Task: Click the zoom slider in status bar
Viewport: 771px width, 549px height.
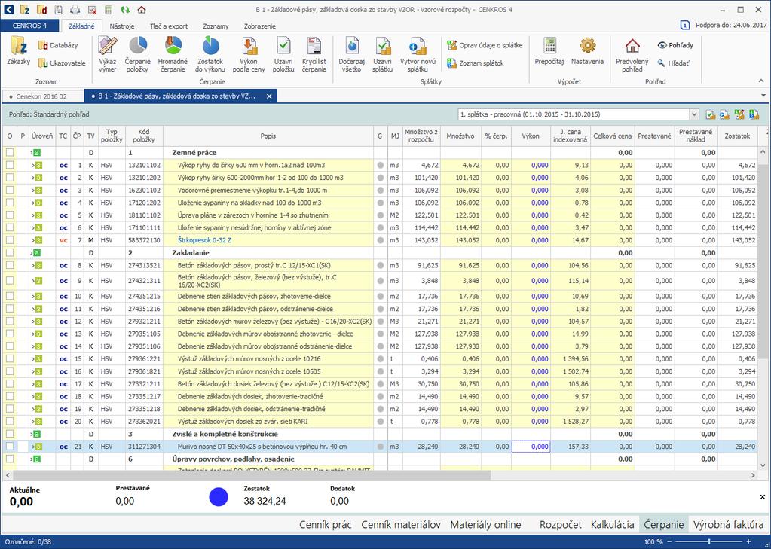Action: [x=710, y=541]
